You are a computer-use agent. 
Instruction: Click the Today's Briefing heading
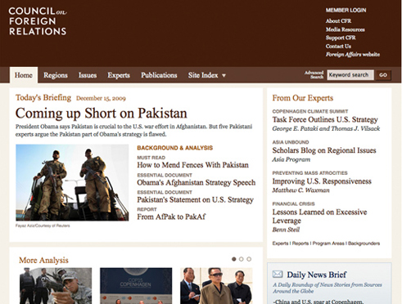coord(43,97)
